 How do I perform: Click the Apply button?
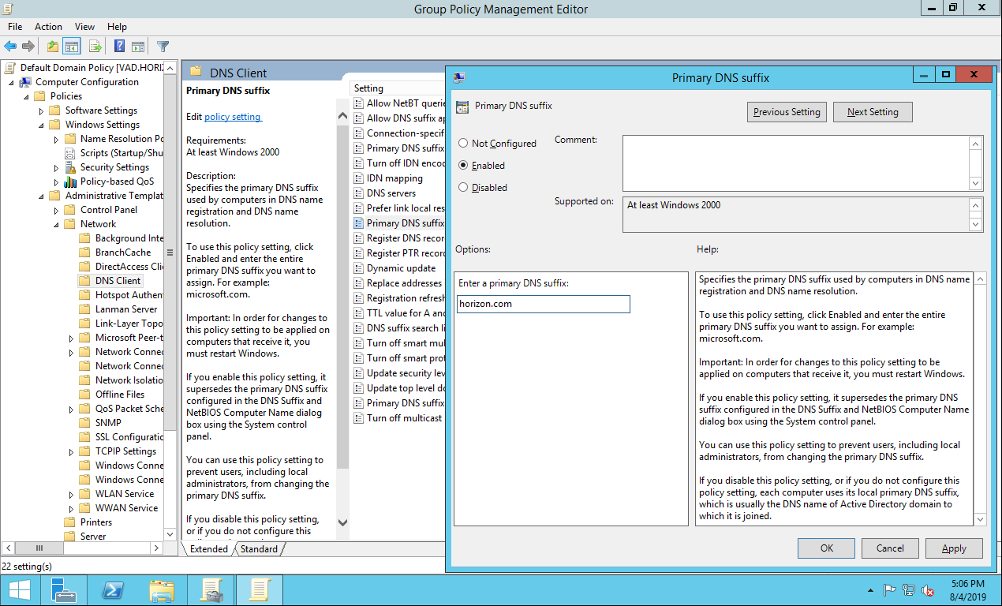(x=953, y=548)
